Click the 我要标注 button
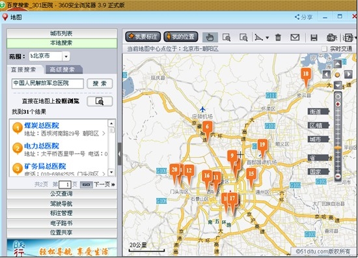Screen dimensions: 358x258 143,36
